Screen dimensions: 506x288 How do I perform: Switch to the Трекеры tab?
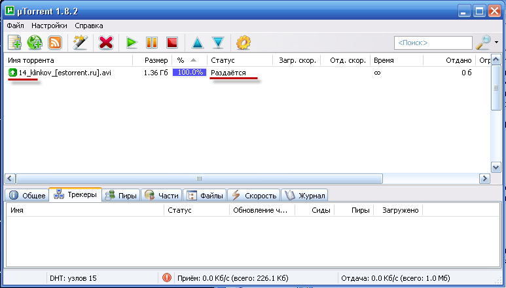75,194
